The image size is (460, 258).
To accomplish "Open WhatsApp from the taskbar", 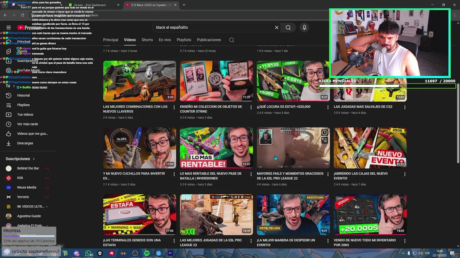I will pos(88,253).
